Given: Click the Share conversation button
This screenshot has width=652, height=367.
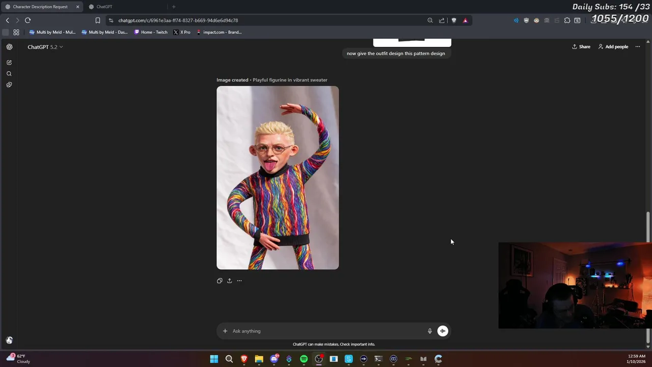Looking at the screenshot, I should pos(581,47).
